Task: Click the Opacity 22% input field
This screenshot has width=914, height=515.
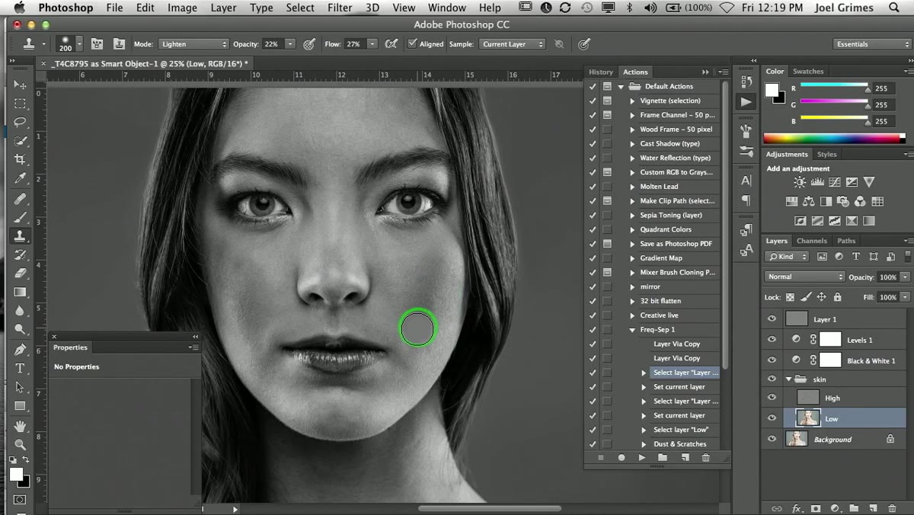Action: coord(273,44)
